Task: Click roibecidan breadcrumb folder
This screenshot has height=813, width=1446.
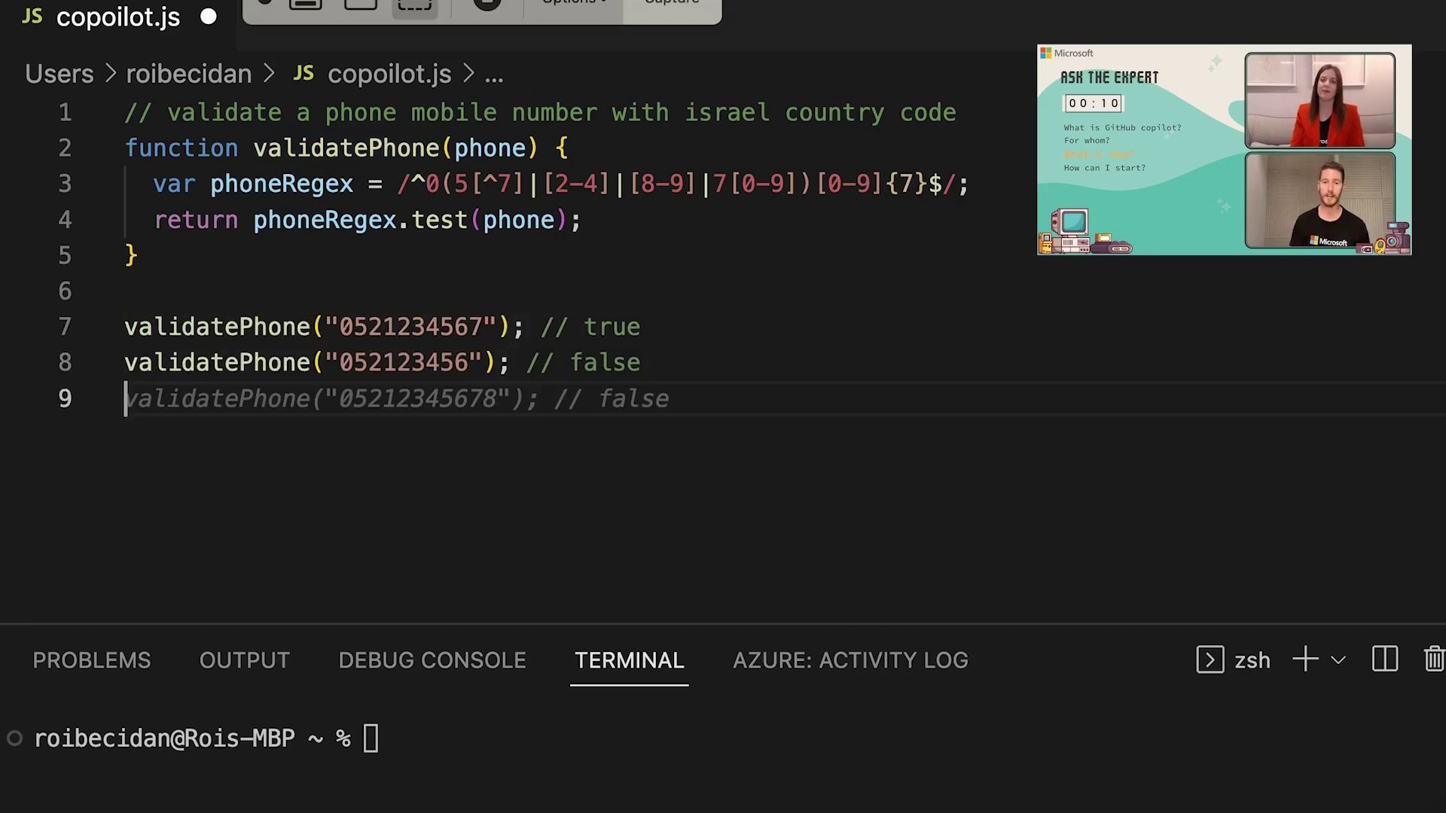Action: pyautogui.click(x=188, y=74)
